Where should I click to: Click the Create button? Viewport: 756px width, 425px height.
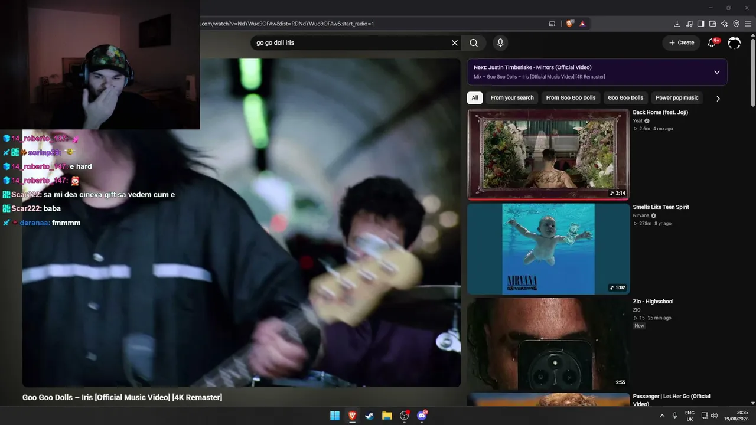coord(681,42)
